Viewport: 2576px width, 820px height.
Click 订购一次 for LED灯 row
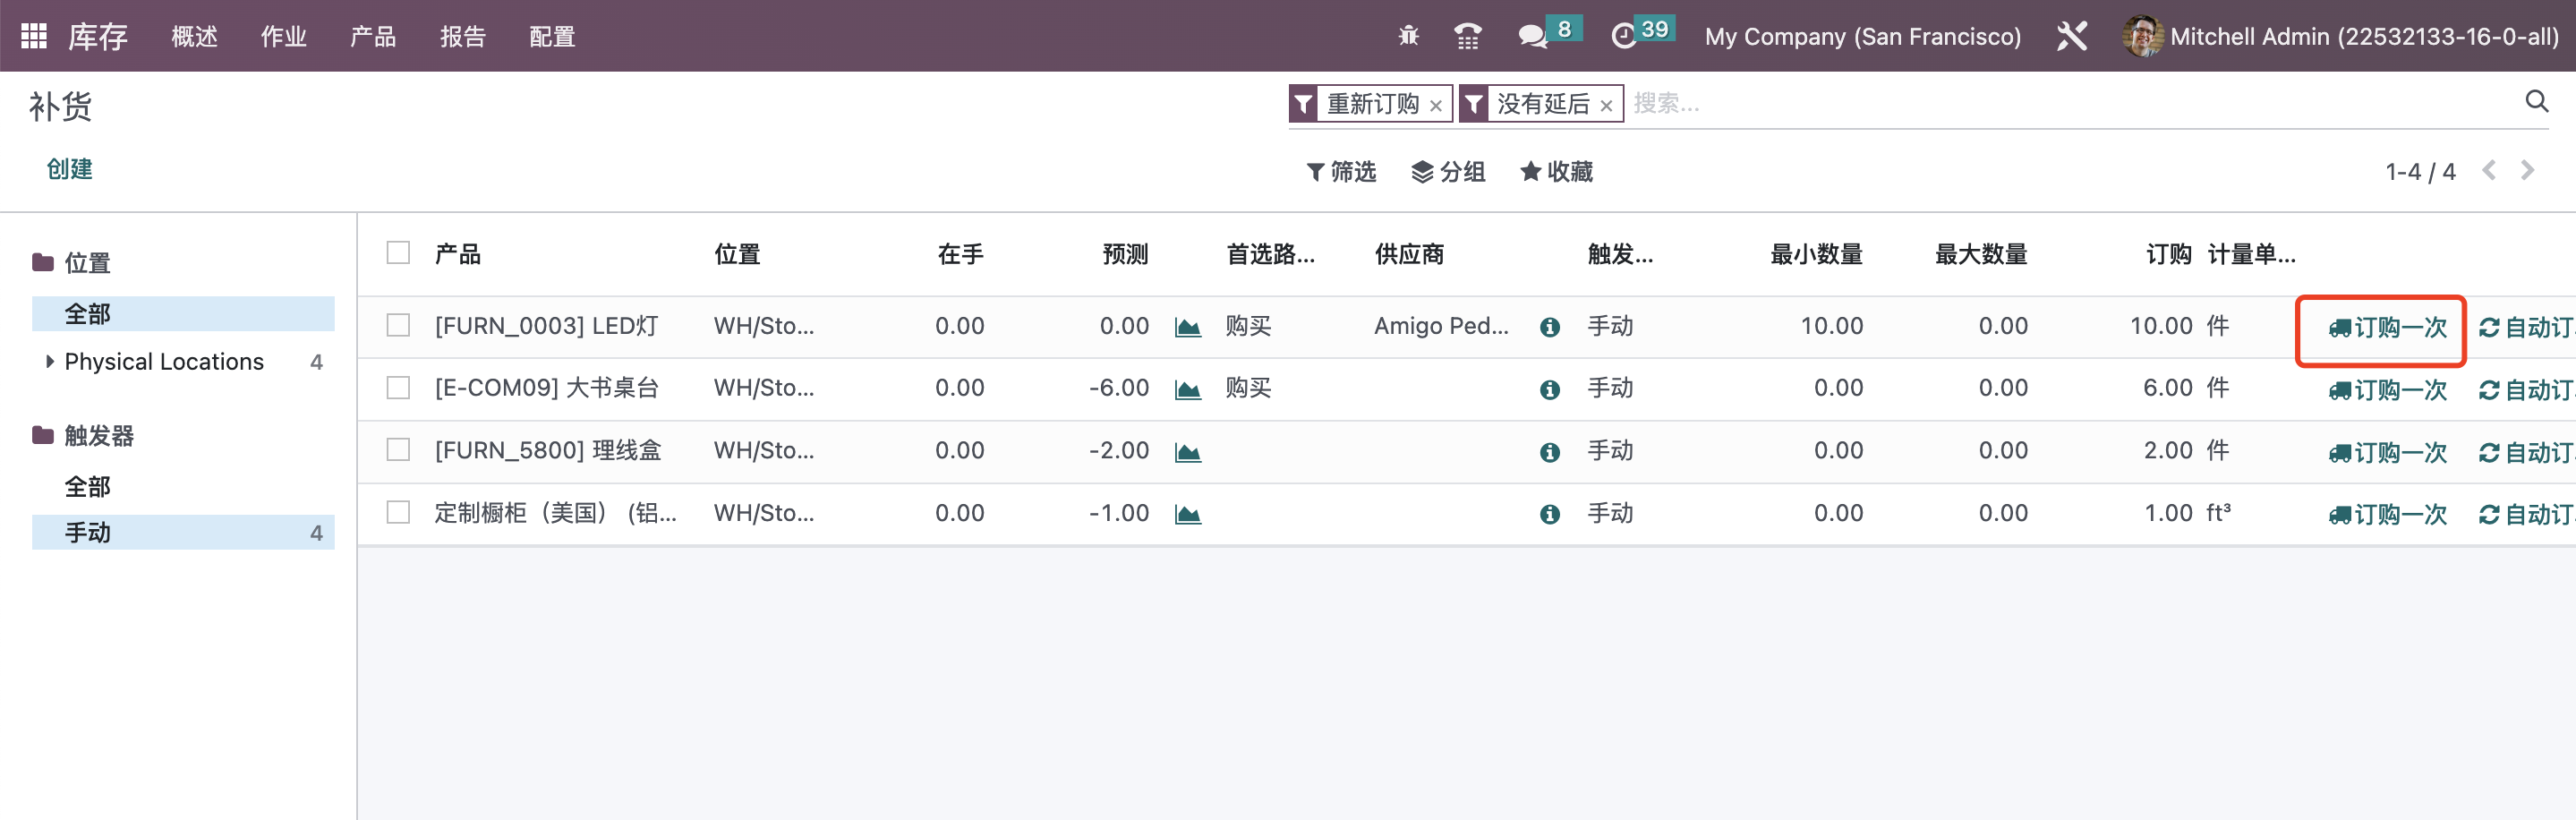(x=2387, y=327)
